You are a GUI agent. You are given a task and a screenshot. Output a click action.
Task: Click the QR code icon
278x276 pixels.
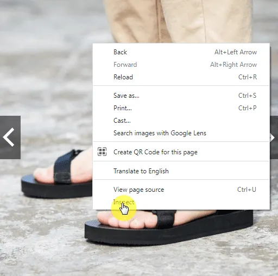102,152
